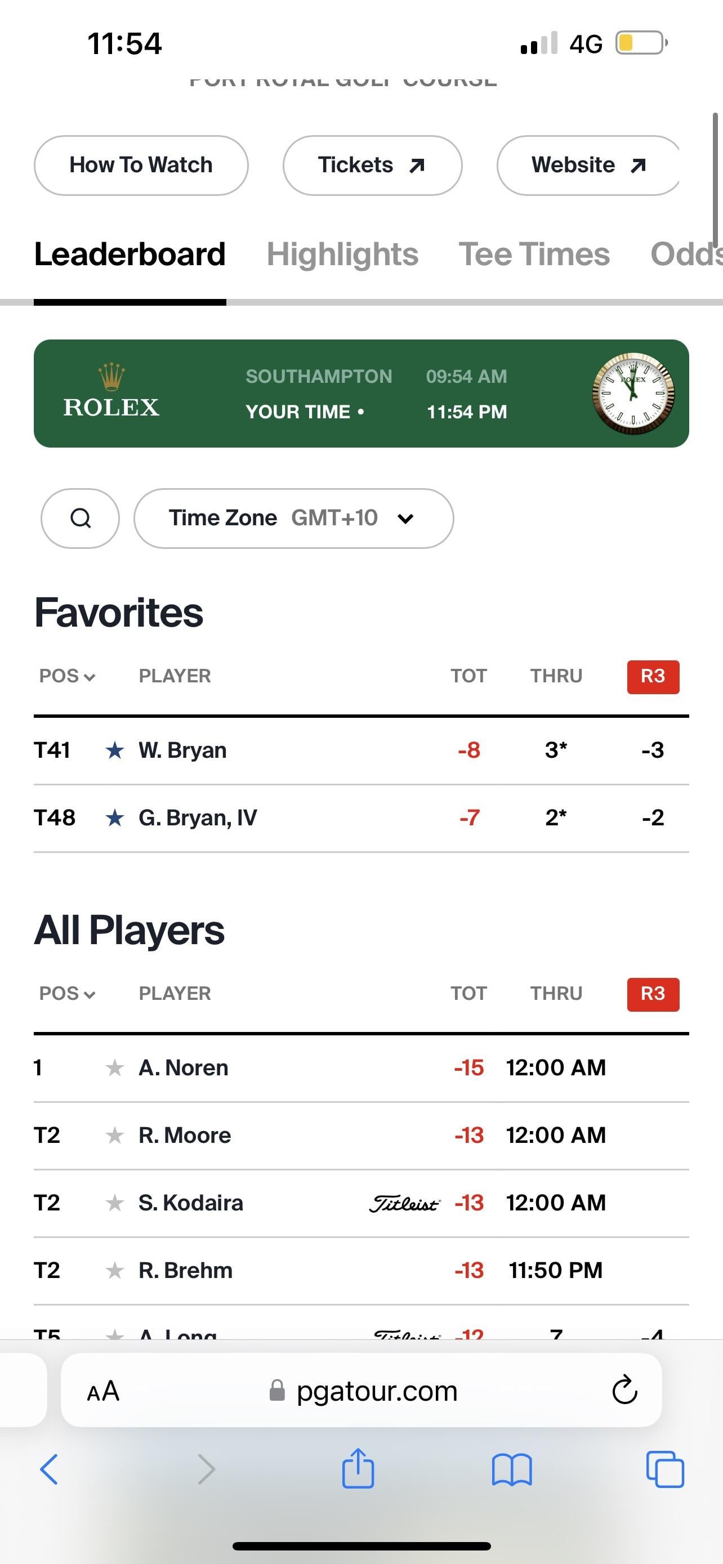Open Safari bookmarks book icon

(512, 1469)
